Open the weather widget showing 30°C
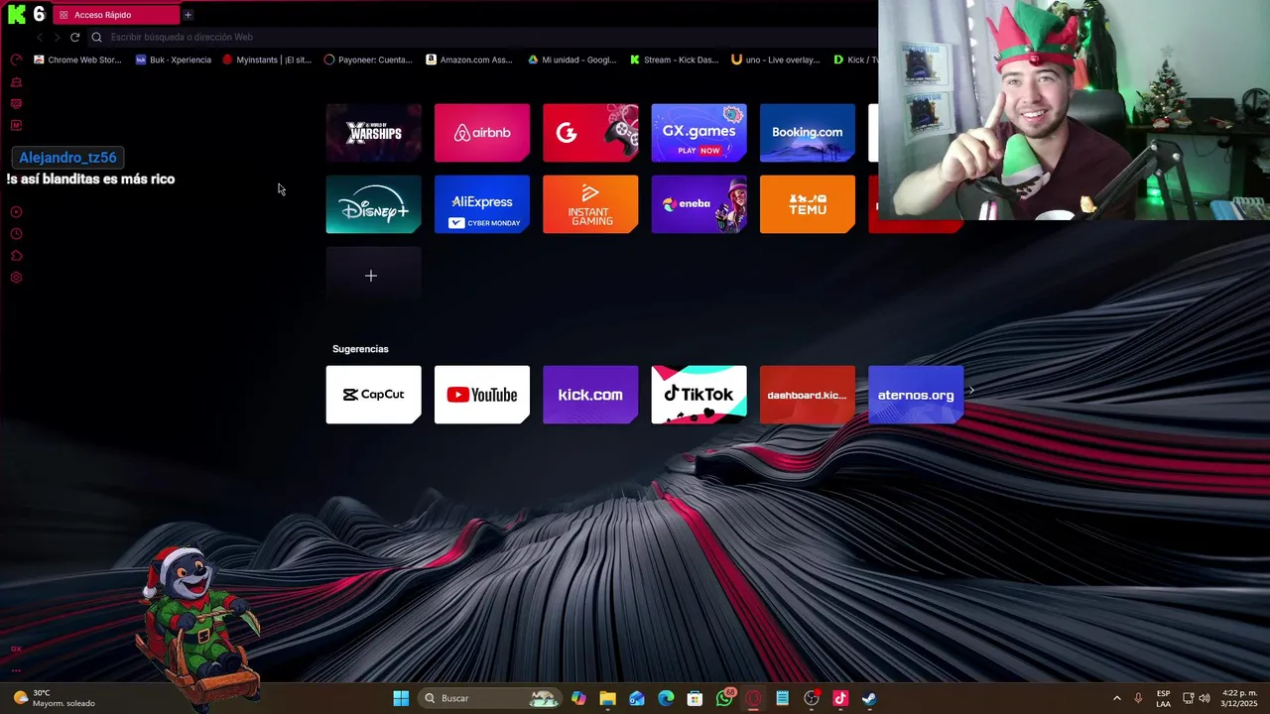Screen dimensions: 1270x714 click(55, 698)
